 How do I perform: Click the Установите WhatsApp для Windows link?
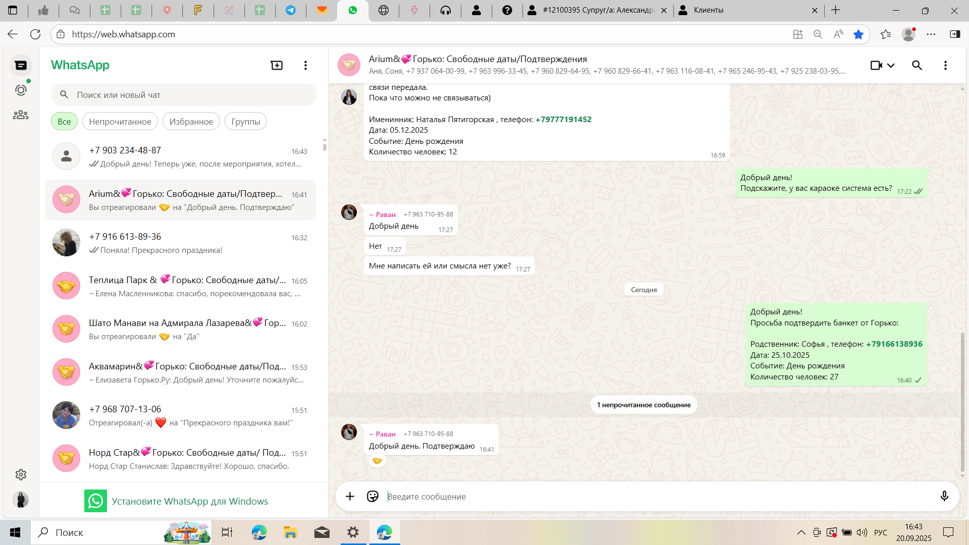(x=189, y=501)
